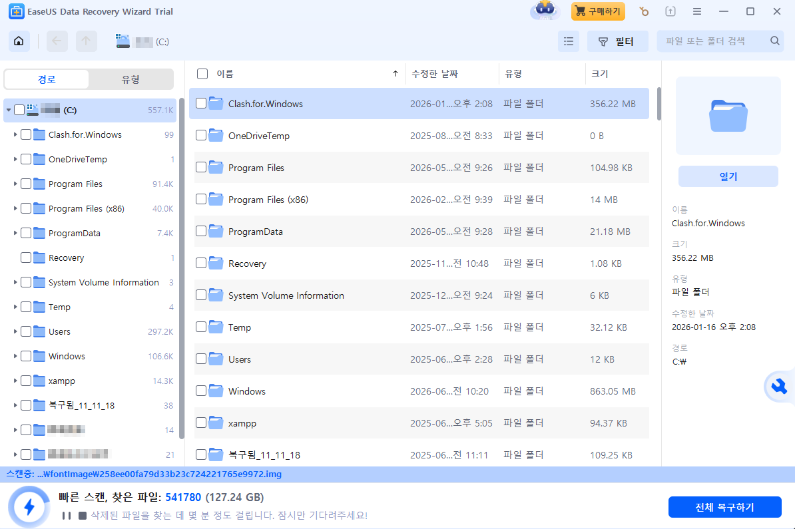Click the found files count 541780

coord(183,497)
